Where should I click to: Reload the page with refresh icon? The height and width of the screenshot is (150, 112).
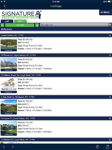(97, 146)
